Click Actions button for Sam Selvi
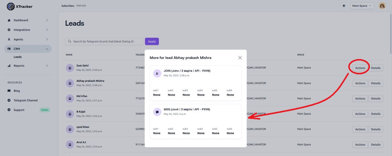This screenshot has width=392, height=156. click(x=360, y=68)
